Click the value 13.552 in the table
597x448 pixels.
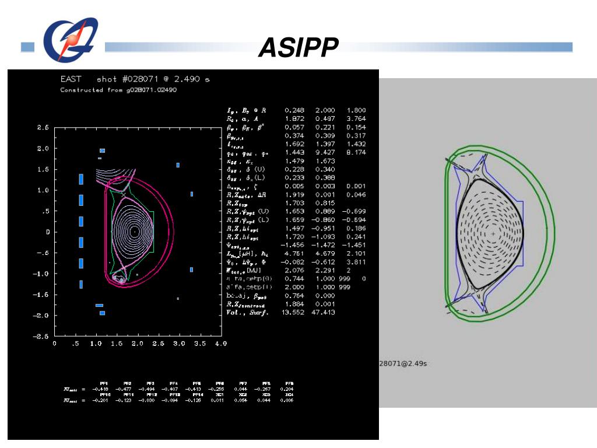[293, 313]
